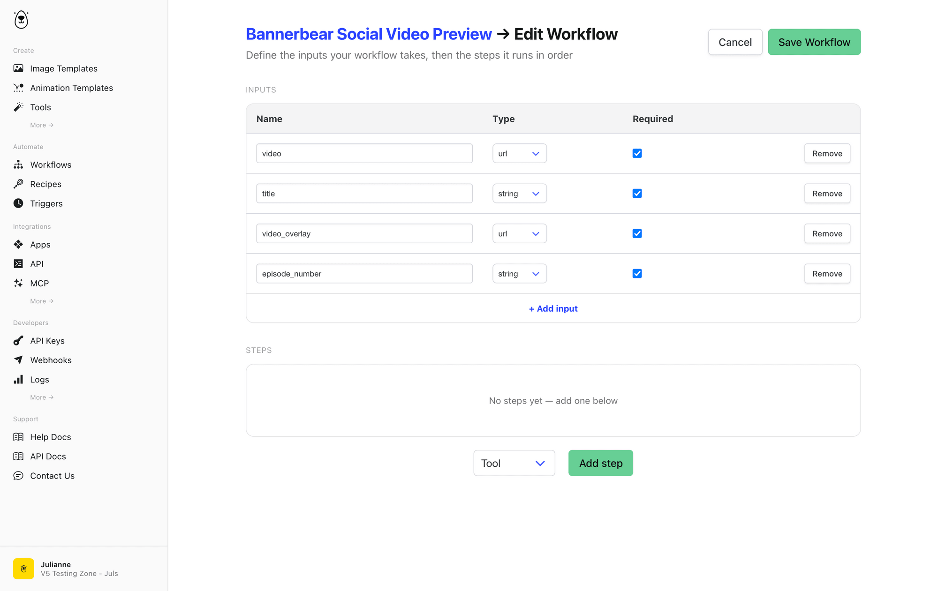This screenshot has width=938, height=591.
Task: Expand More under the Create section
Action: 42,125
